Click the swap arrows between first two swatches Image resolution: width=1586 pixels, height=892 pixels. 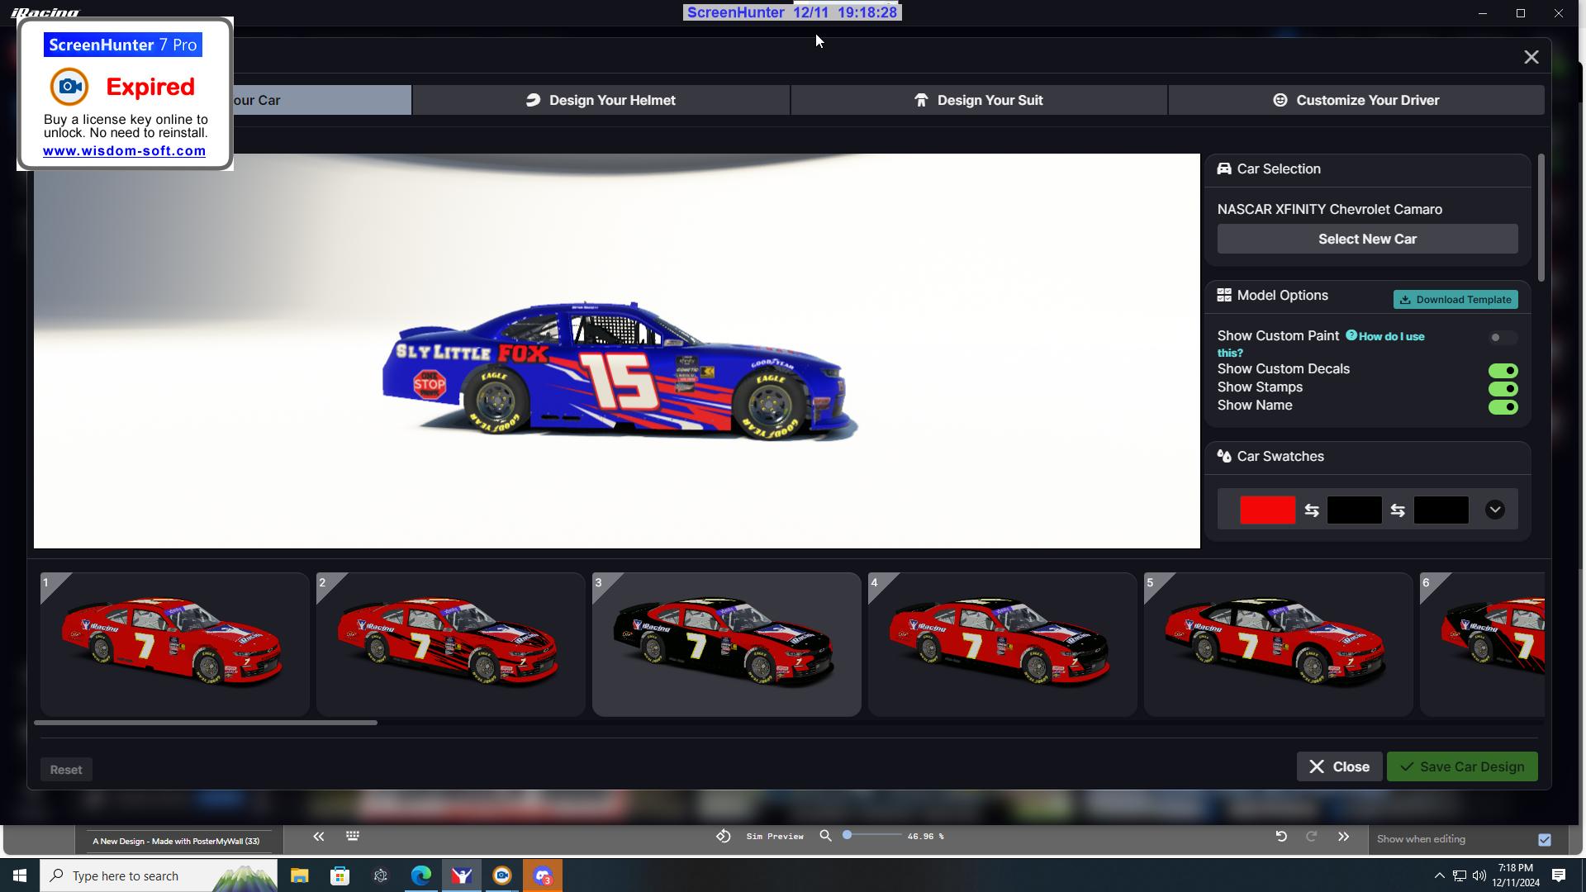click(x=1313, y=510)
